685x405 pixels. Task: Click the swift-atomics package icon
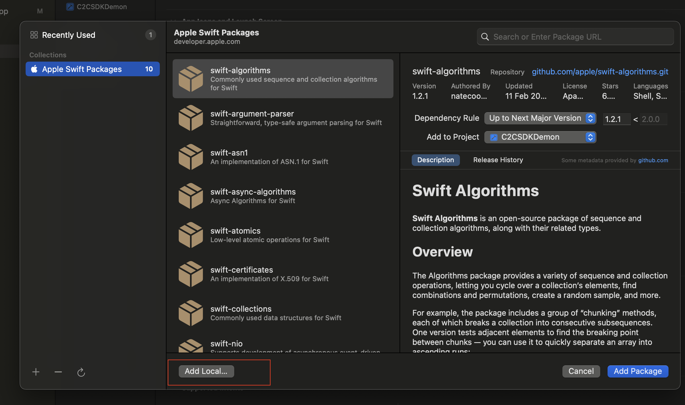(191, 235)
